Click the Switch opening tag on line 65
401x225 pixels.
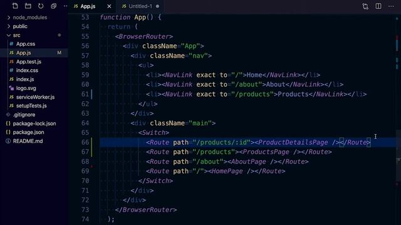pos(154,132)
